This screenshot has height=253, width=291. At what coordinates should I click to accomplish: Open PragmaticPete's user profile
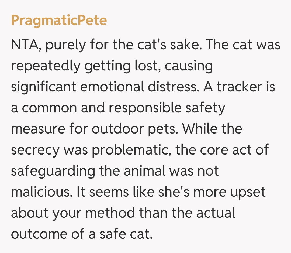[x=59, y=20]
